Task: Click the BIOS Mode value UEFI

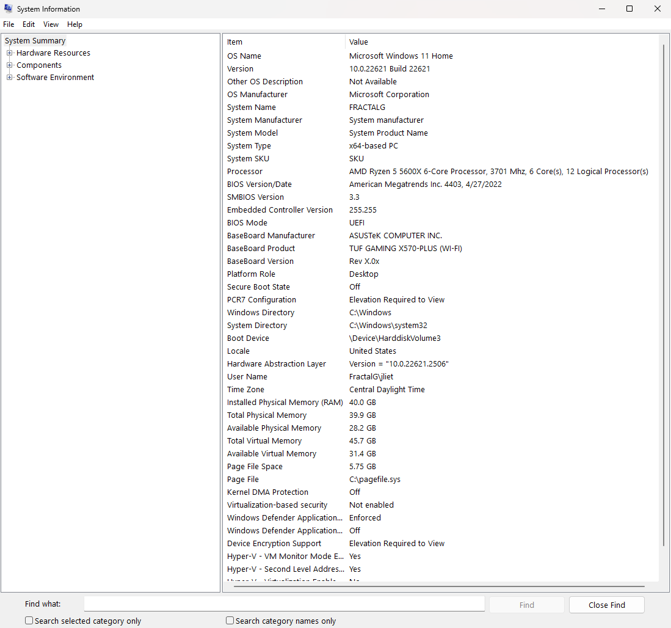Action: (357, 223)
